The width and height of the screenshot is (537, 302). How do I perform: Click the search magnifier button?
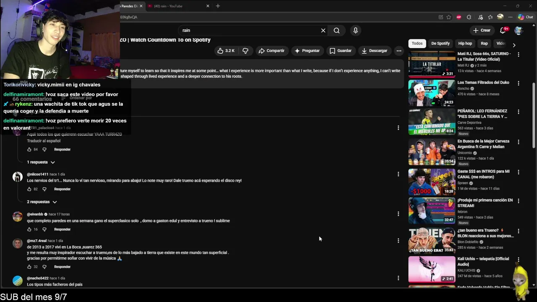click(x=336, y=30)
